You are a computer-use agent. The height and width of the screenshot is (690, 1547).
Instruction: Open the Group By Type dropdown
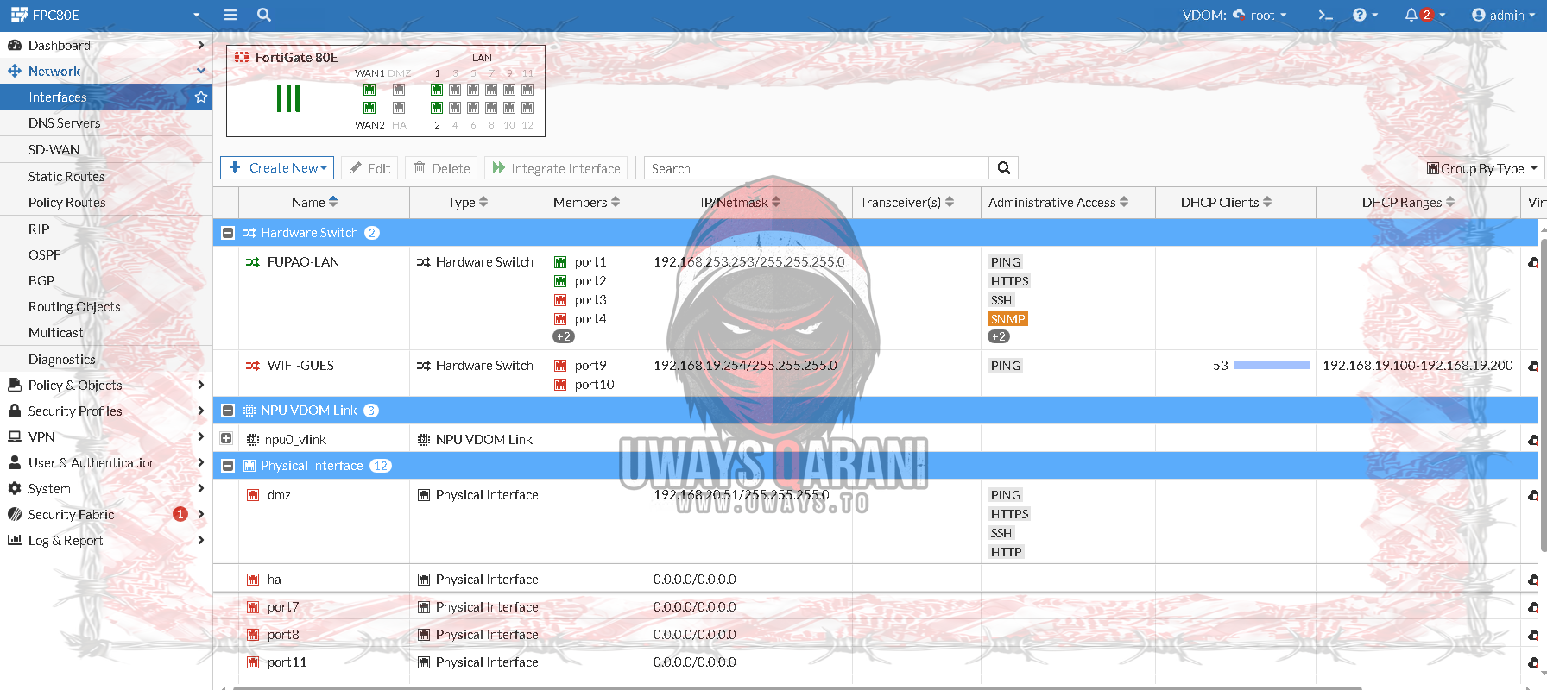click(1481, 168)
